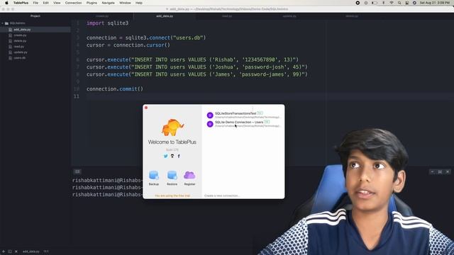Open the Window menu

(x=125, y=3)
